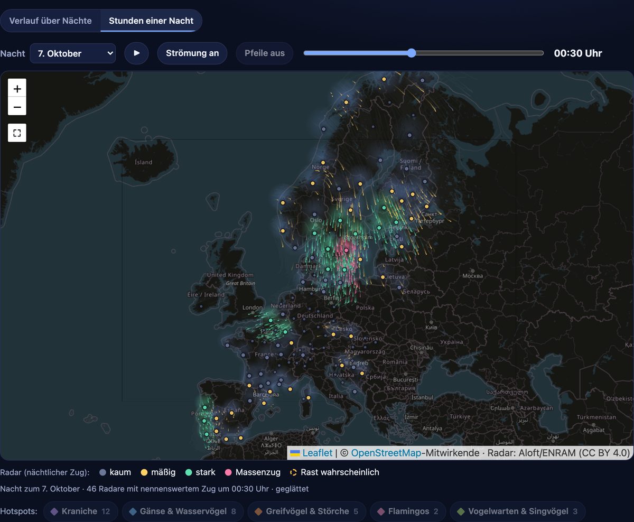Switch to Verlauf über Nächte tab
The width and height of the screenshot is (634, 522).
(x=50, y=21)
